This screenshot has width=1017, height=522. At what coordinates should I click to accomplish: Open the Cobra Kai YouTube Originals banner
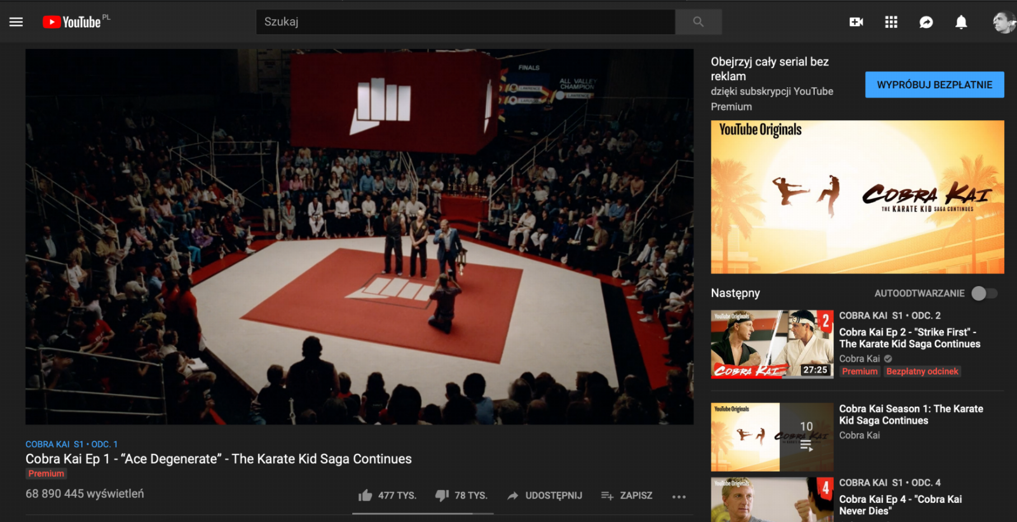tap(857, 197)
